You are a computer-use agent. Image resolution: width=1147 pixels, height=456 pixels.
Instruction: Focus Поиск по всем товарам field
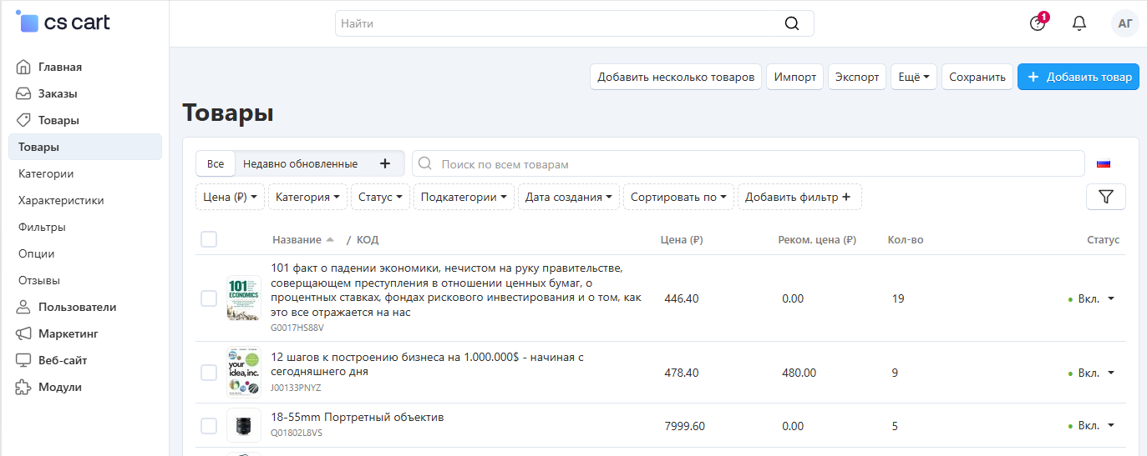[749, 163]
